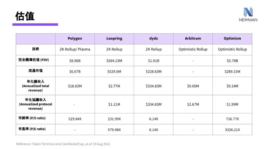
Task: Click the 估值 slide title
Action: tap(25, 15)
